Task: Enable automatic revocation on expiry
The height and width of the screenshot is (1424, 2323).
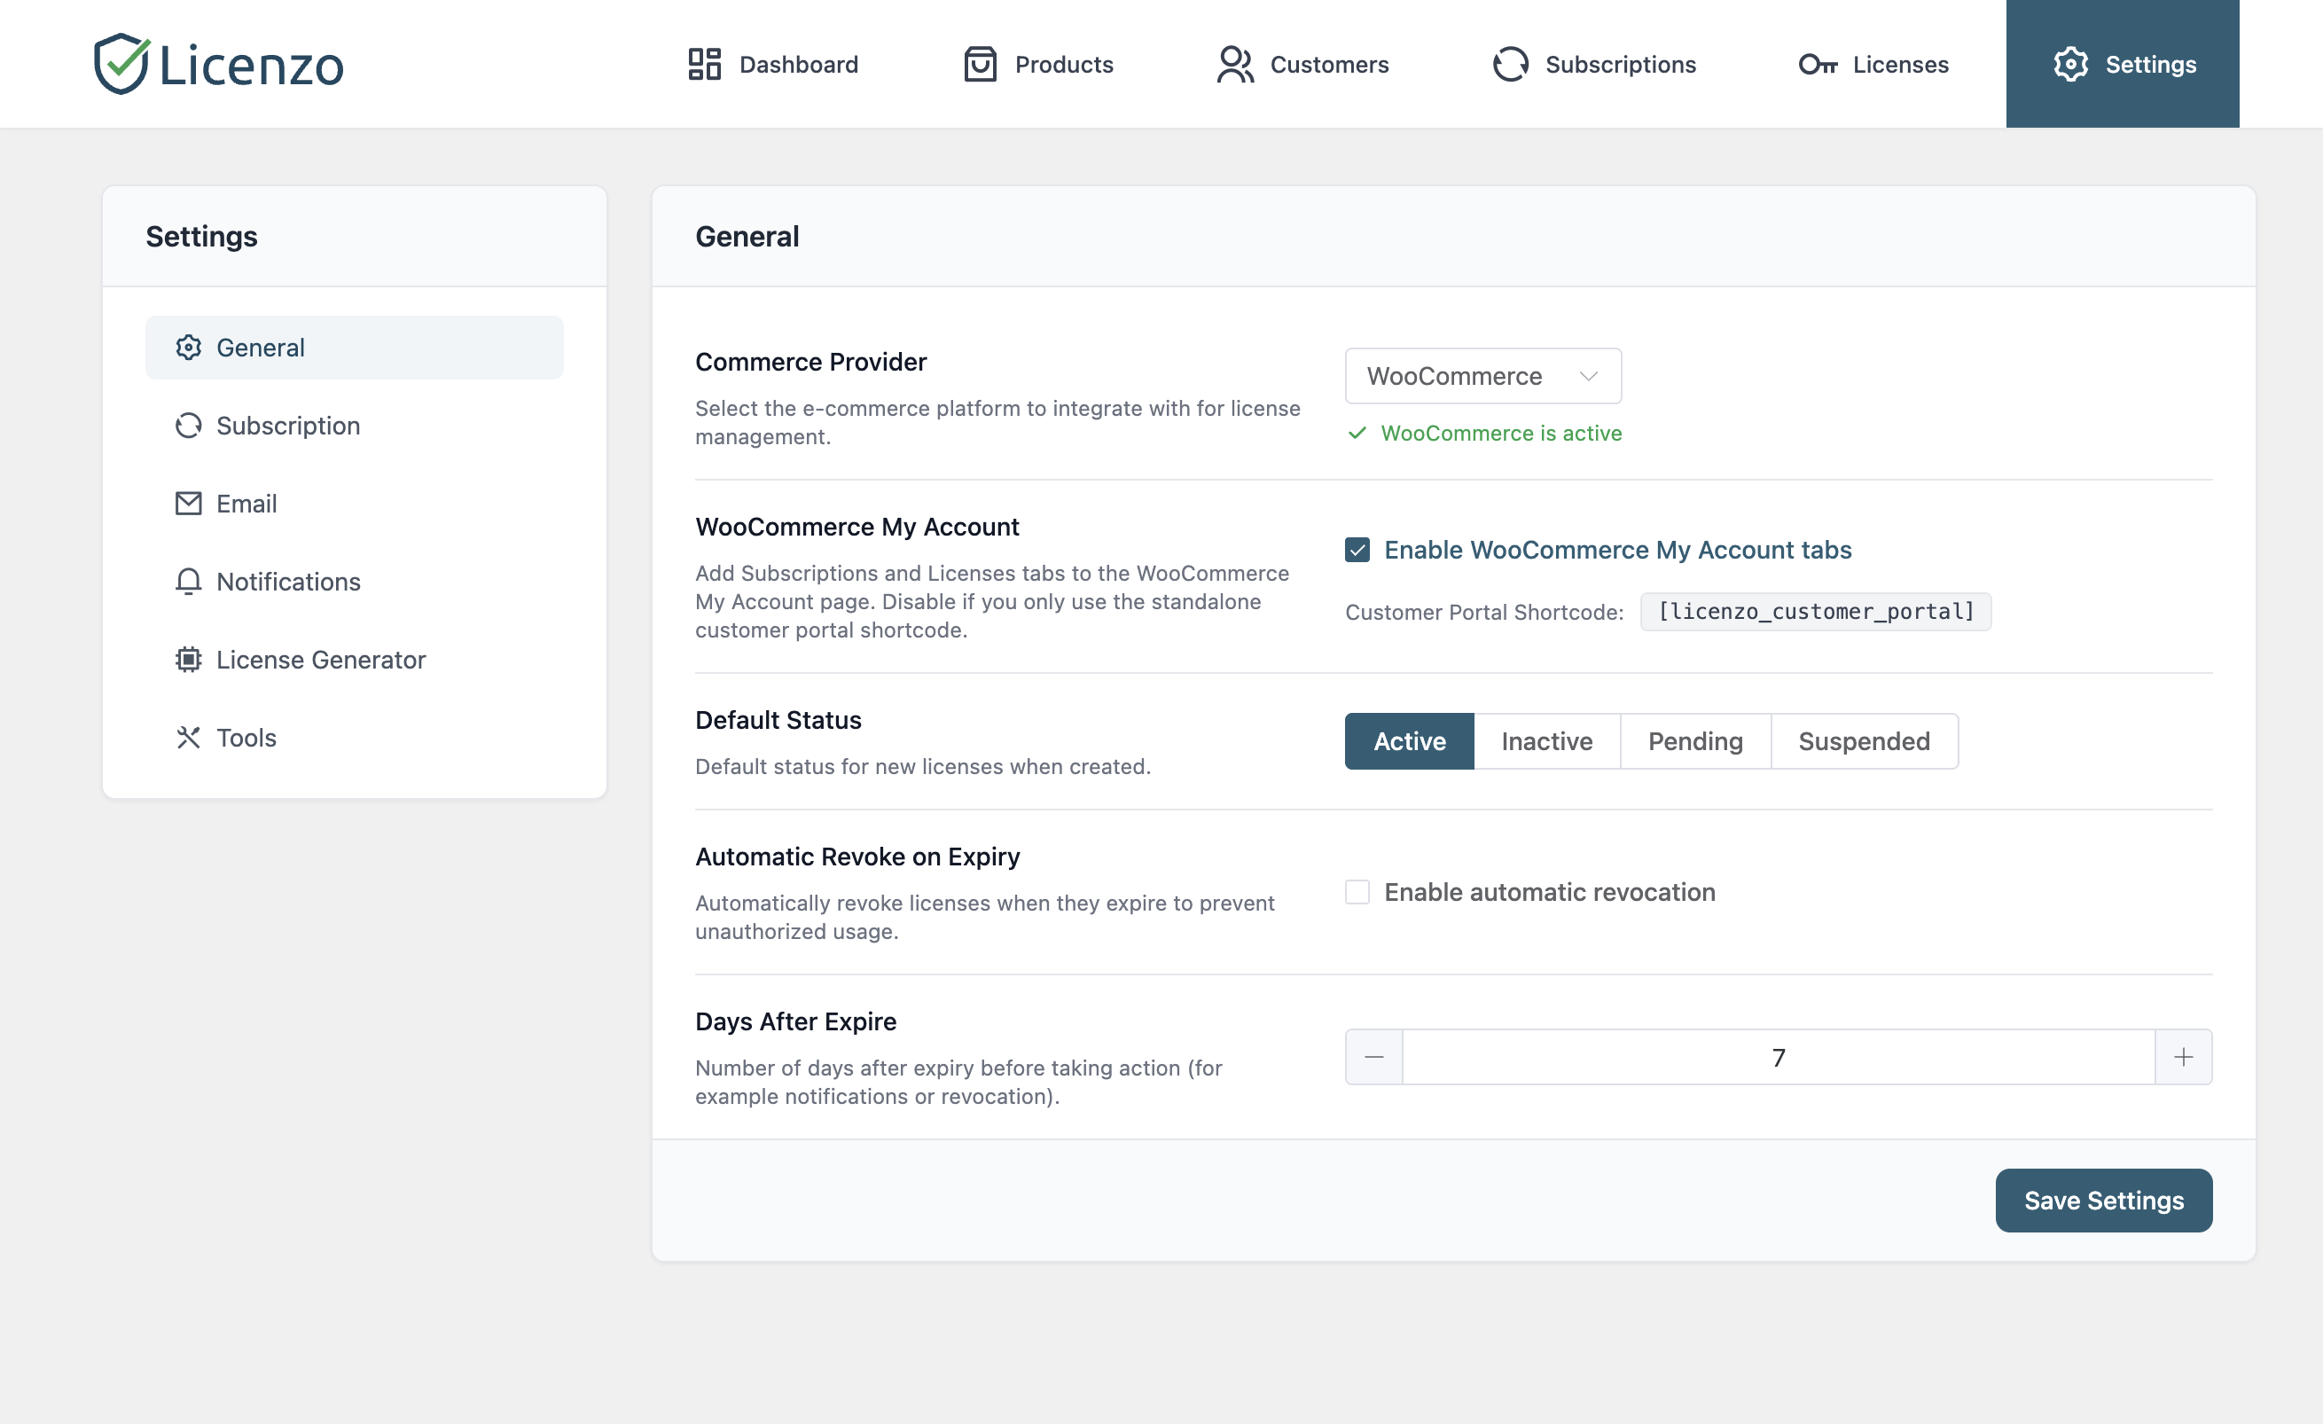Action: tap(1357, 891)
